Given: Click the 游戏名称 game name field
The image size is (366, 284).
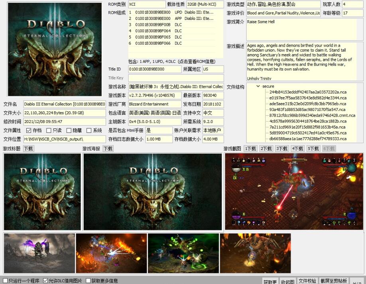Looking at the screenshot, I should pyautogui.click(x=176, y=87).
